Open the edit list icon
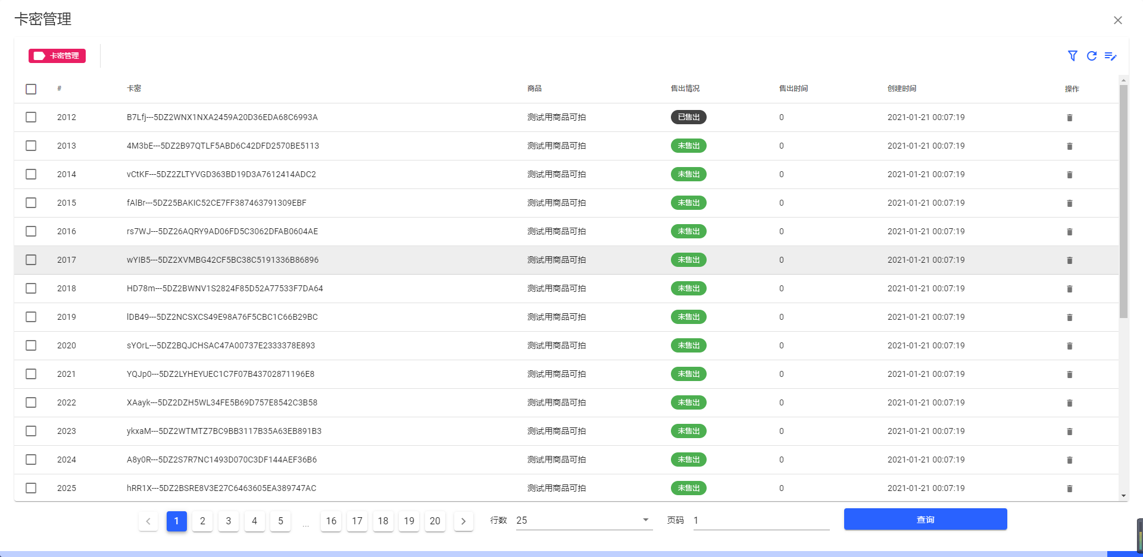The width and height of the screenshot is (1143, 557). coord(1111,56)
